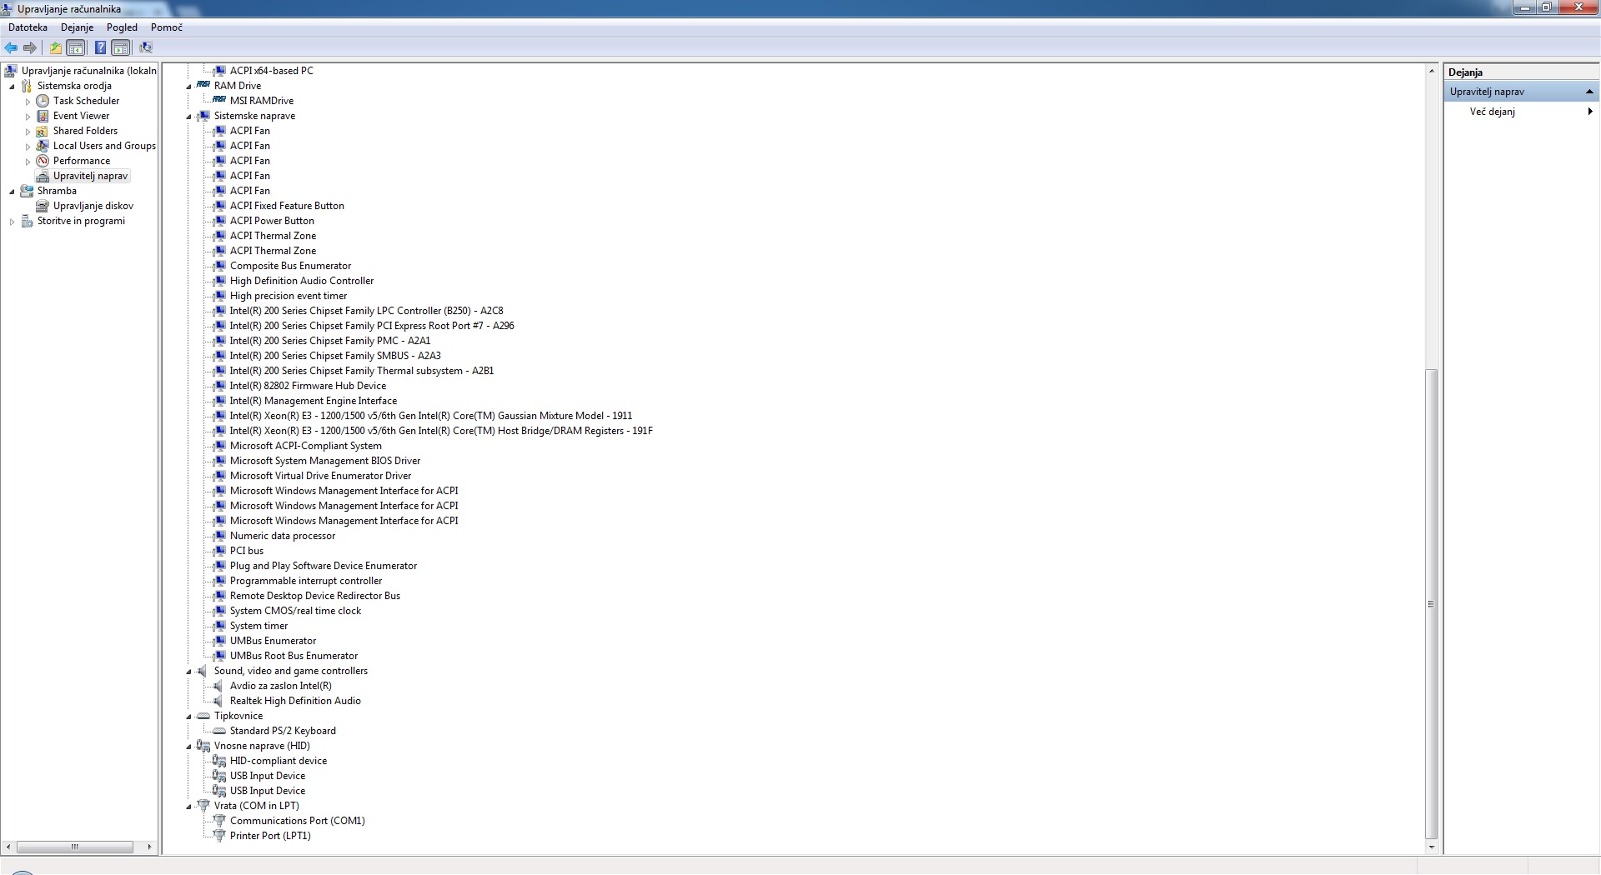Select Avdio za zaslon Intel(R)
Image resolution: width=1601 pixels, height=875 pixels.
(281, 686)
